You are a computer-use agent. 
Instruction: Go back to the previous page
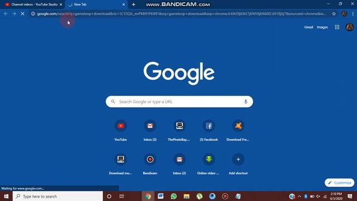pos(6,13)
